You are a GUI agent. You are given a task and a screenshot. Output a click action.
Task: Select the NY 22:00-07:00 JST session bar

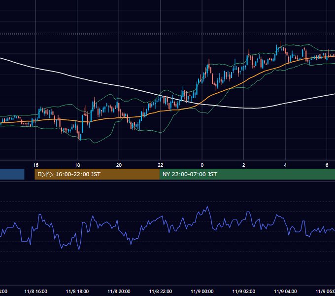pos(247,174)
